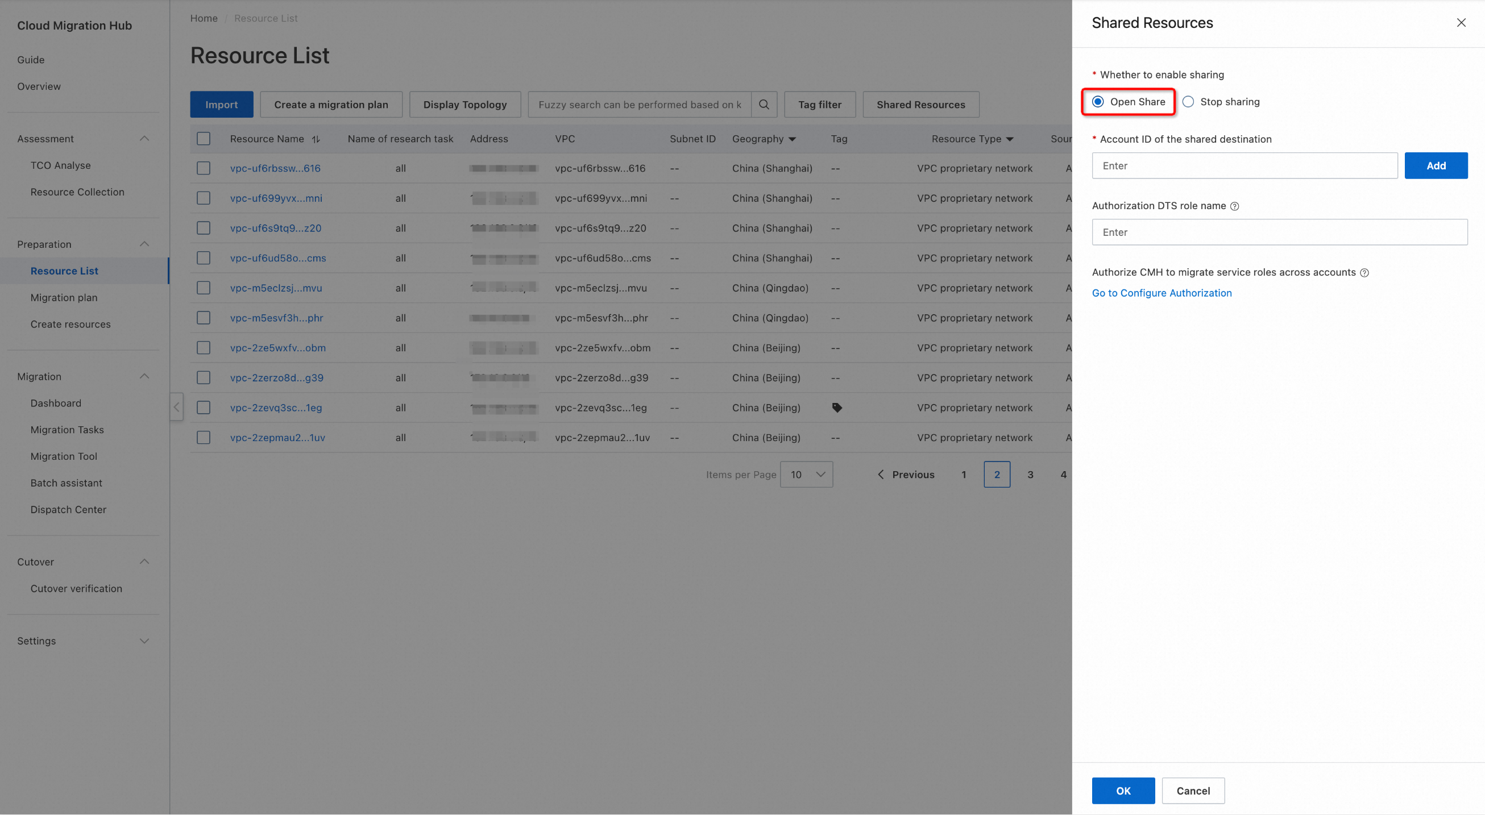Click Create a migration plan button
The image size is (1485, 815).
tap(331, 105)
